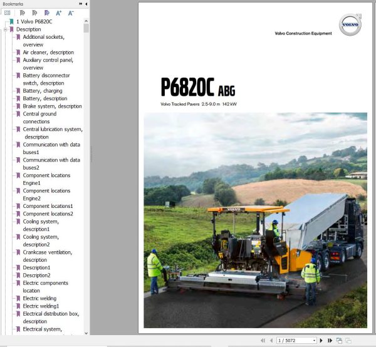Collapse the Description bookmark tree node
The image size is (376, 347).
coord(5,29)
